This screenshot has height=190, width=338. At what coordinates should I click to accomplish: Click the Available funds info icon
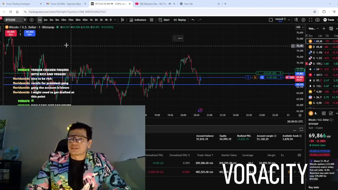pos(301,136)
